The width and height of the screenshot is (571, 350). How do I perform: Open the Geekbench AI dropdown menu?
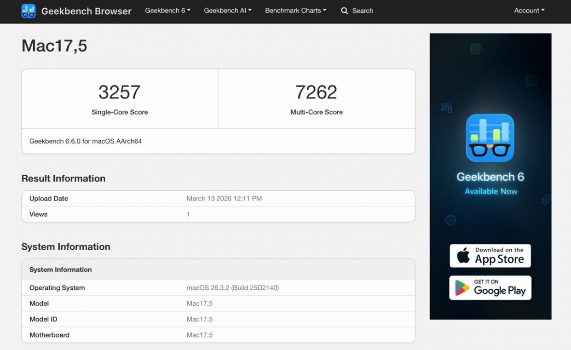click(228, 10)
